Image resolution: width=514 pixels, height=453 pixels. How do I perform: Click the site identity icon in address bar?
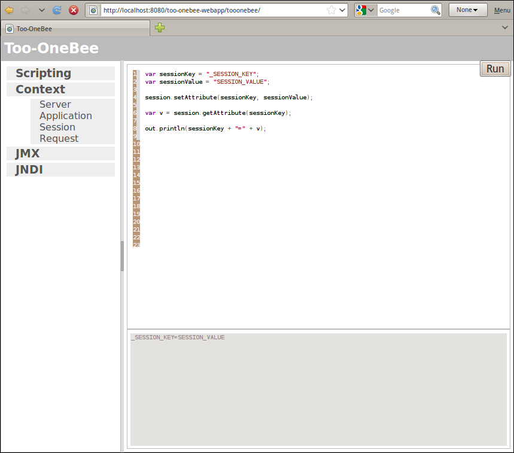(x=93, y=11)
